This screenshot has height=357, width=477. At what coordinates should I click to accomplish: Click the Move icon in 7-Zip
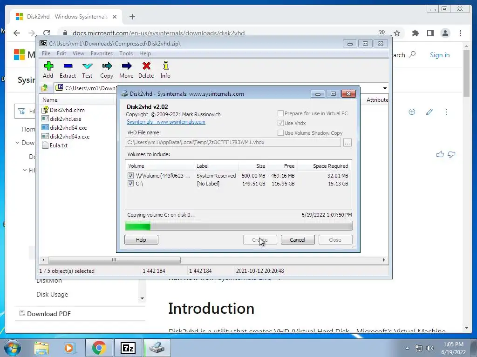point(127,66)
